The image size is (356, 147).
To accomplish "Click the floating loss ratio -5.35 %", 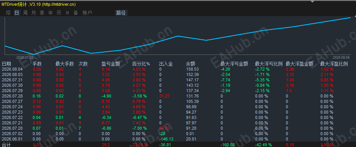I will [262, 80].
